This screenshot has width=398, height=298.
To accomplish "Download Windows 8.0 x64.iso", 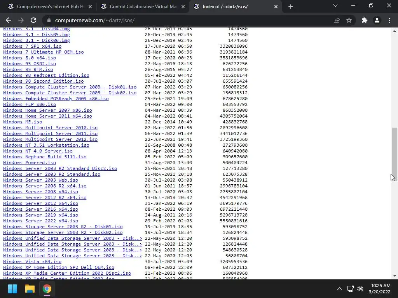I will coord(30,58).
